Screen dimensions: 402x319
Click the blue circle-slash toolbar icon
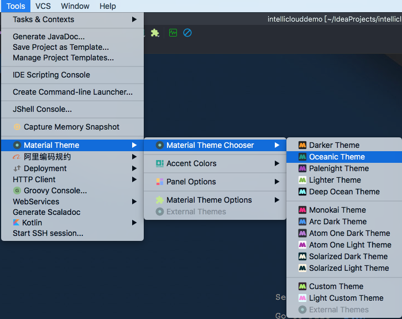[187, 33]
